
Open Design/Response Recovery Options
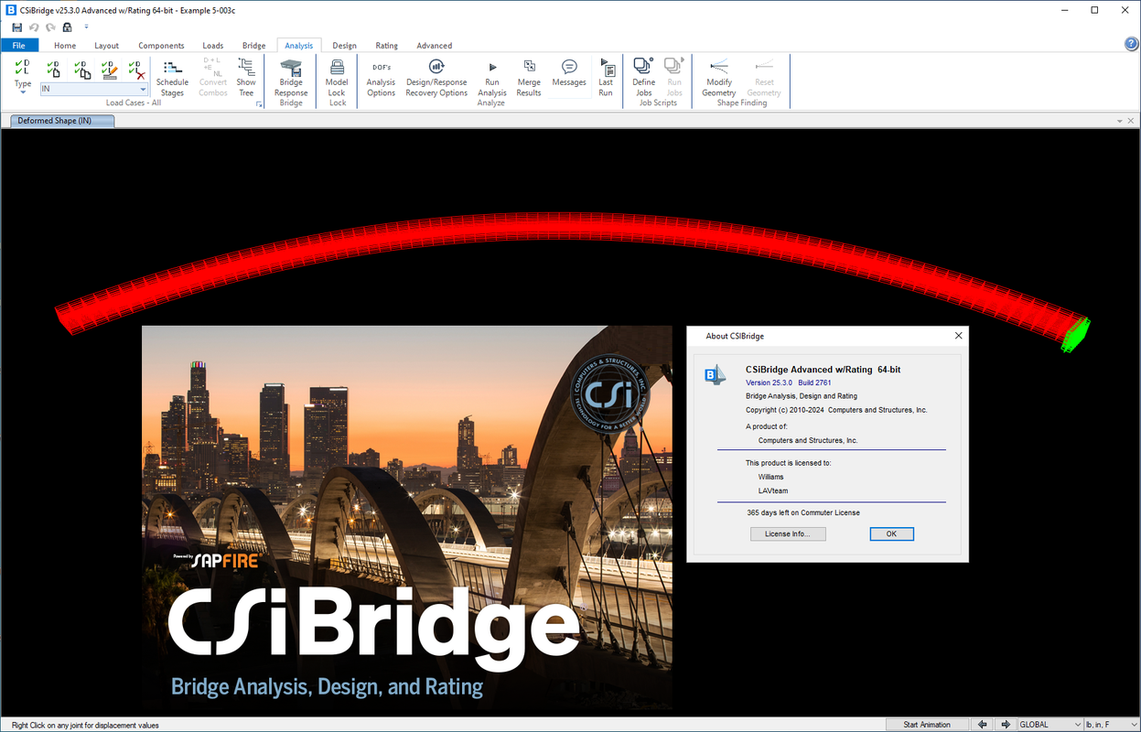point(436,78)
